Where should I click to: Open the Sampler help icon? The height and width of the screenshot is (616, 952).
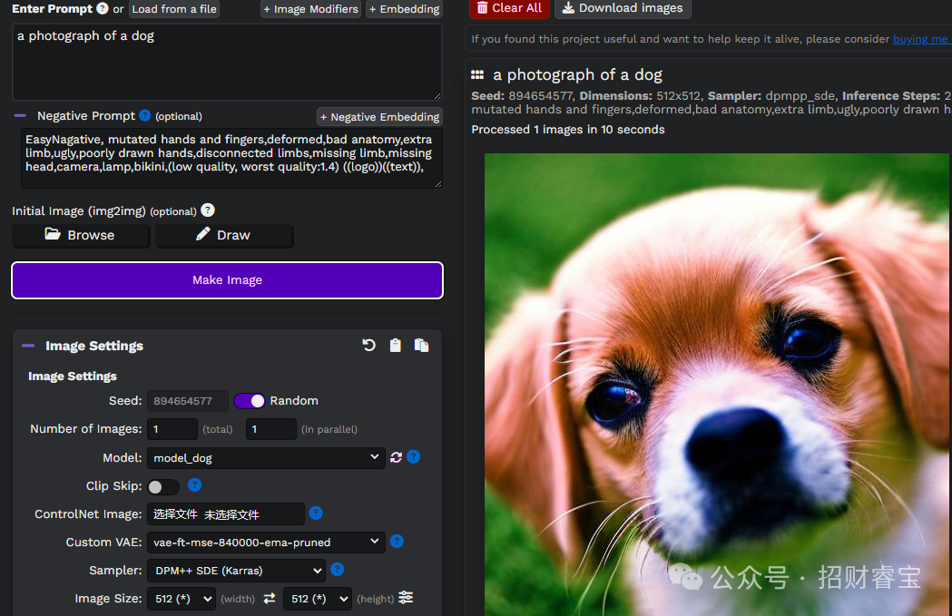[x=337, y=569]
